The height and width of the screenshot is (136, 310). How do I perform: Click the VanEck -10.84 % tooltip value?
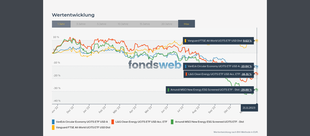[x=246, y=66]
